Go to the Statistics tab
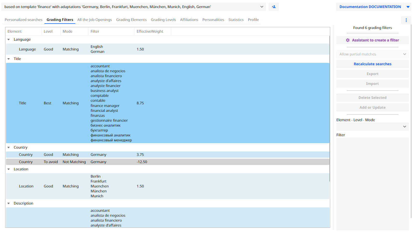414x233 pixels. click(x=236, y=20)
